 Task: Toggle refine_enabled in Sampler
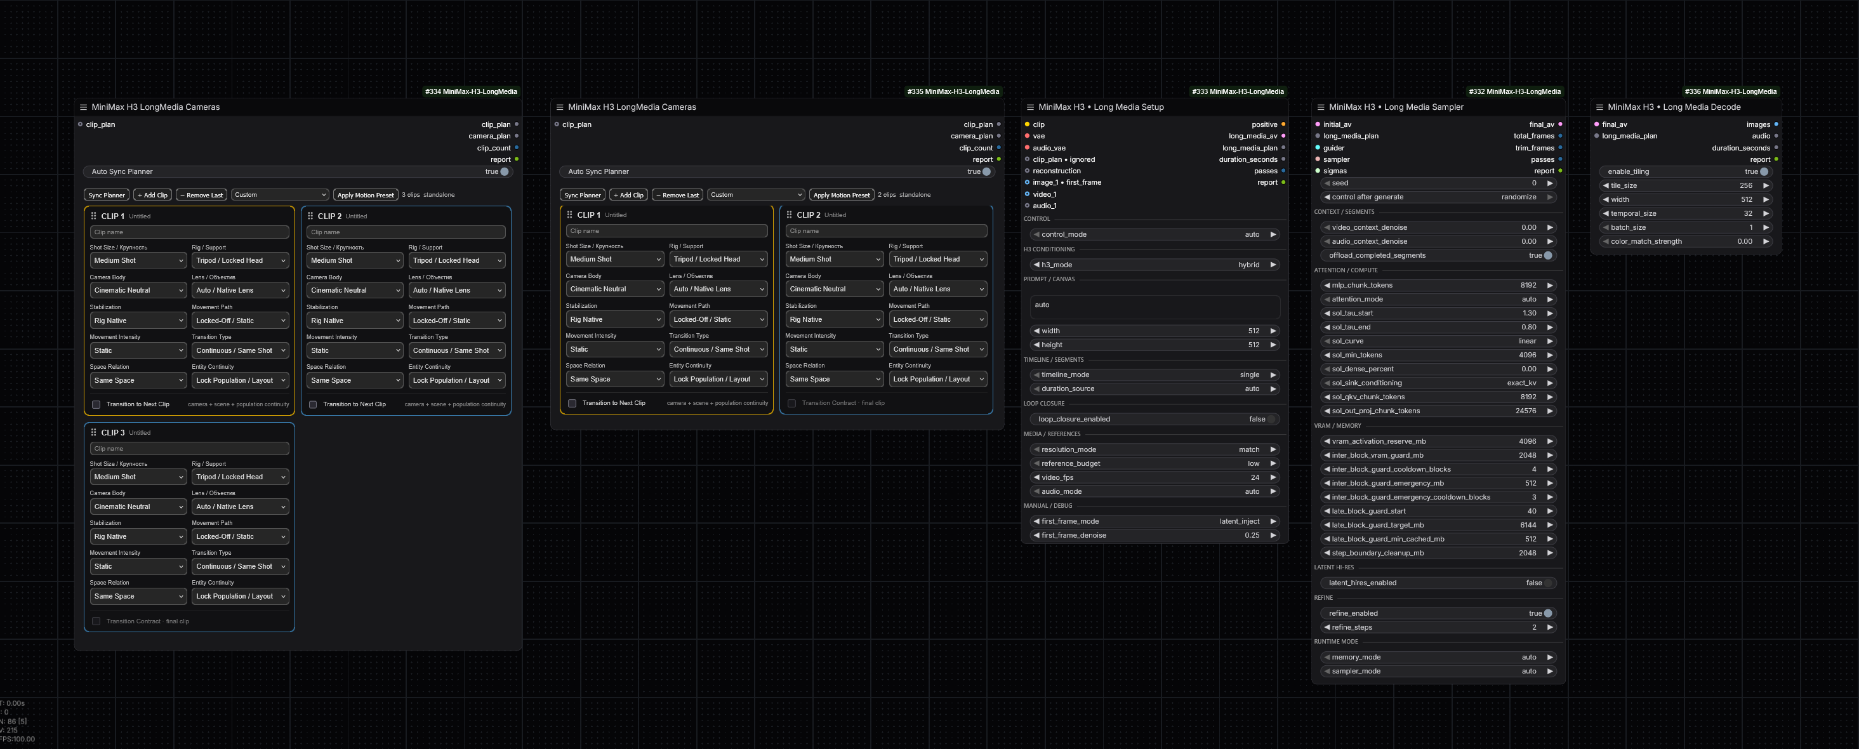coord(1438,613)
